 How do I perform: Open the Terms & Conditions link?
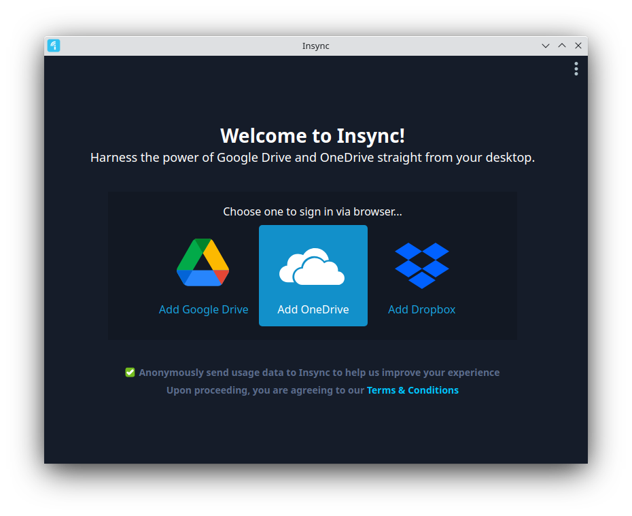(x=412, y=390)
